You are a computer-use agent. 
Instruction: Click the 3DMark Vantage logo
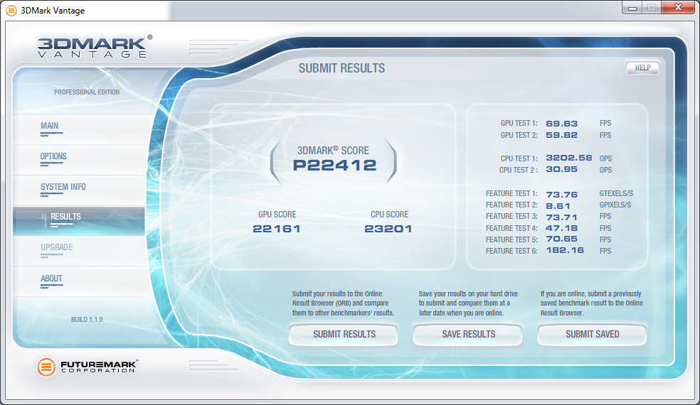point(95,47)
